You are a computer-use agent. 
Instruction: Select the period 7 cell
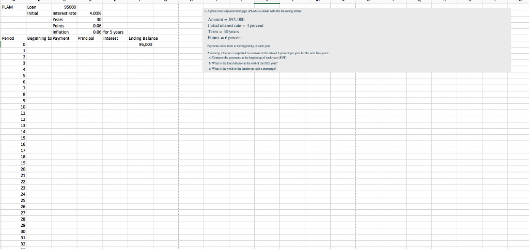coord(13,88)
